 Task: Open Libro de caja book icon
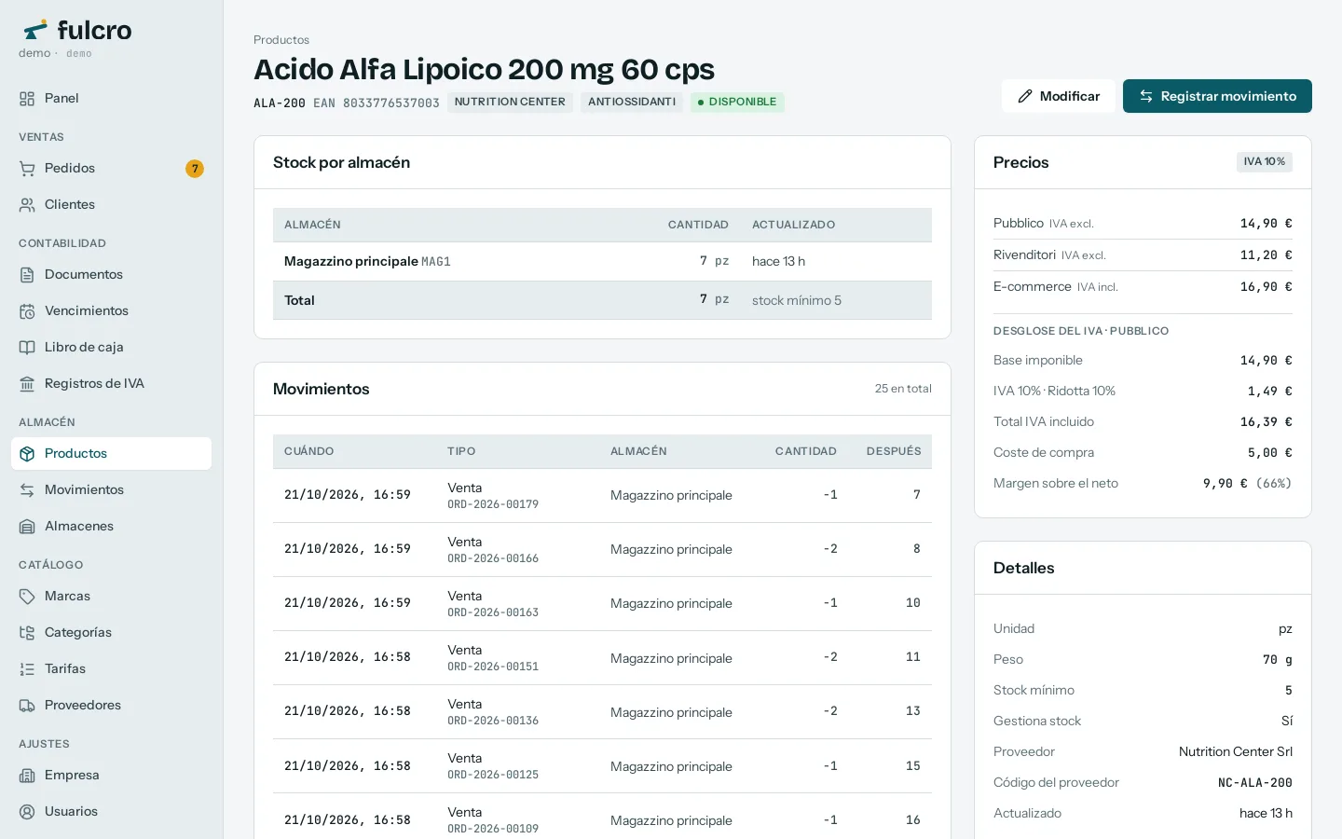[27, 348]
